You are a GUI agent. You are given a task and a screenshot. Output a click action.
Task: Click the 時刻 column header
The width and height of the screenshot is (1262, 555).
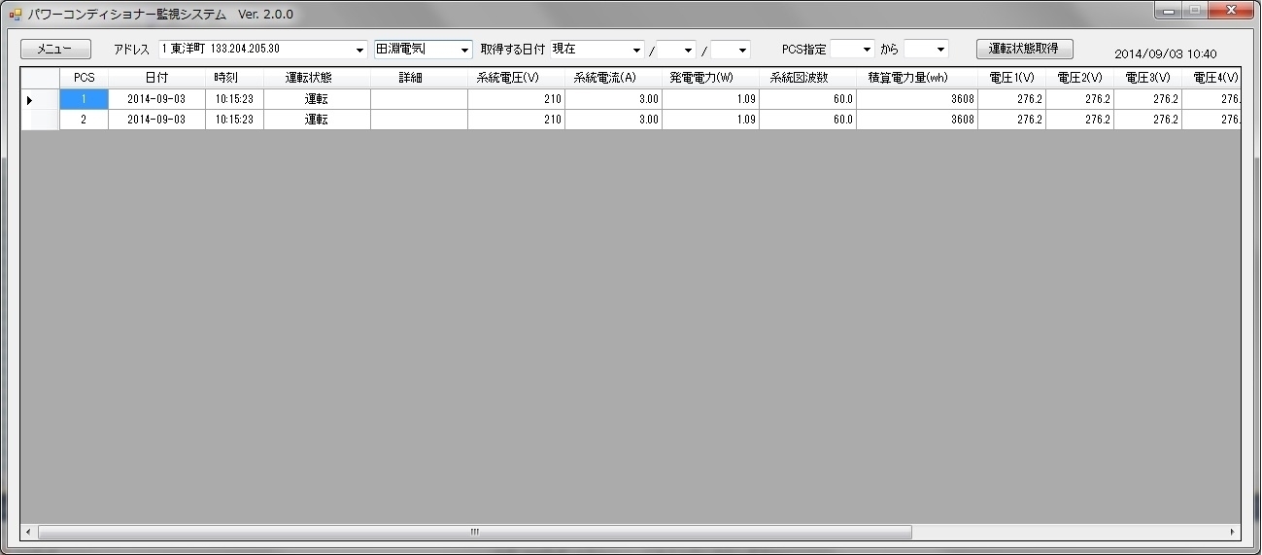pos(235,78)
